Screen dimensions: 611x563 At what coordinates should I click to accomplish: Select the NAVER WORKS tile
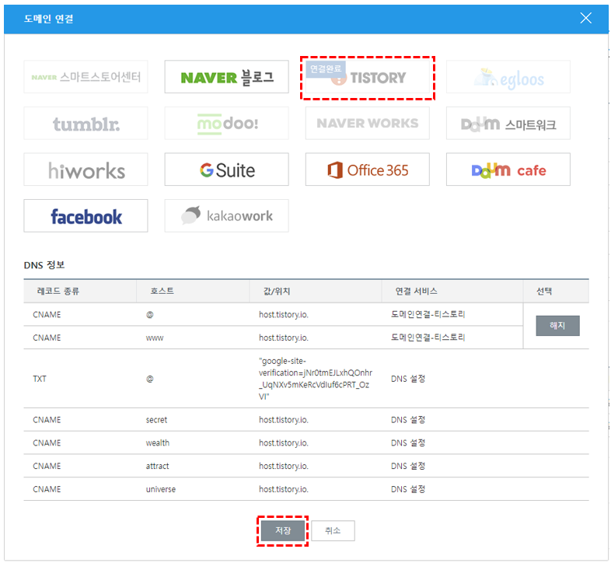tap(368, 123)
